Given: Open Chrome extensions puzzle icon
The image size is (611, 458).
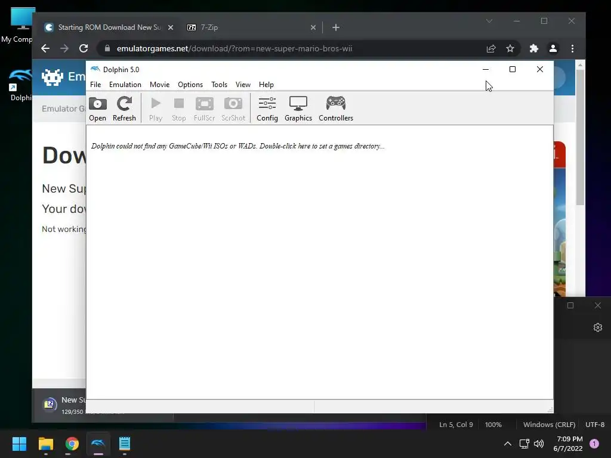Looking at the screenshot, I should (x=534, y=48).
